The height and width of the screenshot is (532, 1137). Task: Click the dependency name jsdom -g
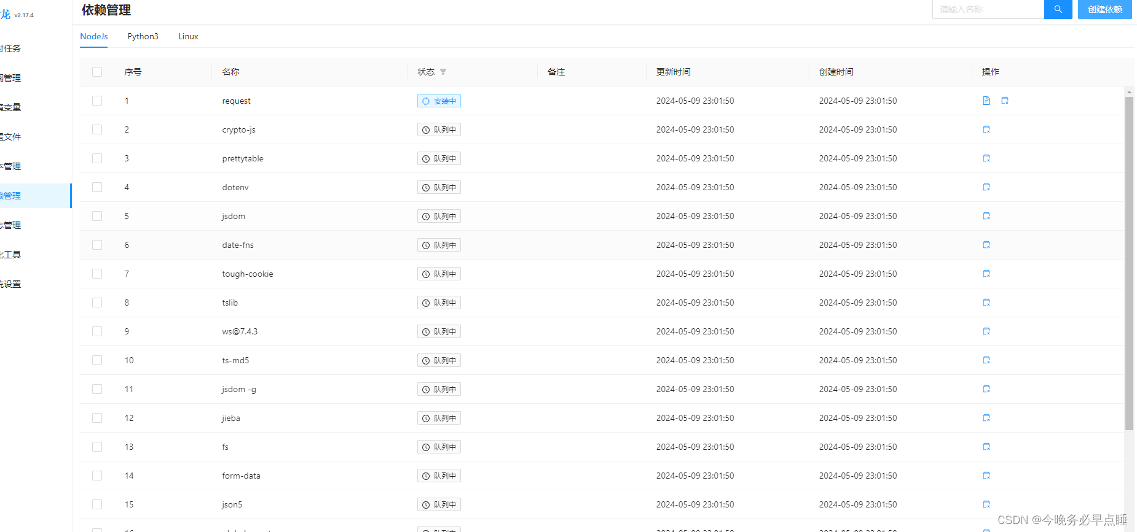239,389
